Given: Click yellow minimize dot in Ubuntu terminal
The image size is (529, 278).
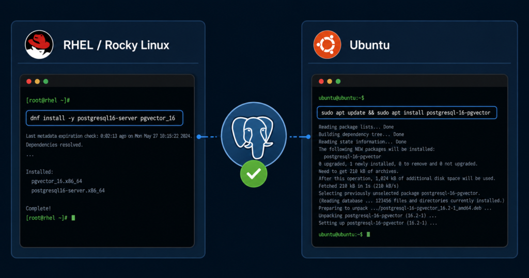Looking at the screenshot, I should [330, 81].
